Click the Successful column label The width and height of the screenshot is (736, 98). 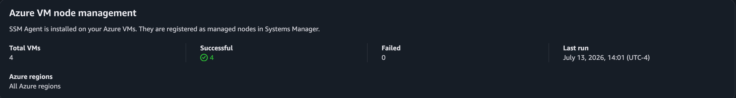[x=216, y=48]
